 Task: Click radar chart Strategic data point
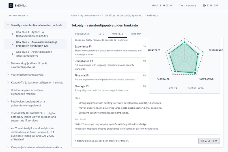click(x=169, y=53)
